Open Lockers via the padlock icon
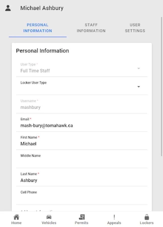 click(147, 217)
